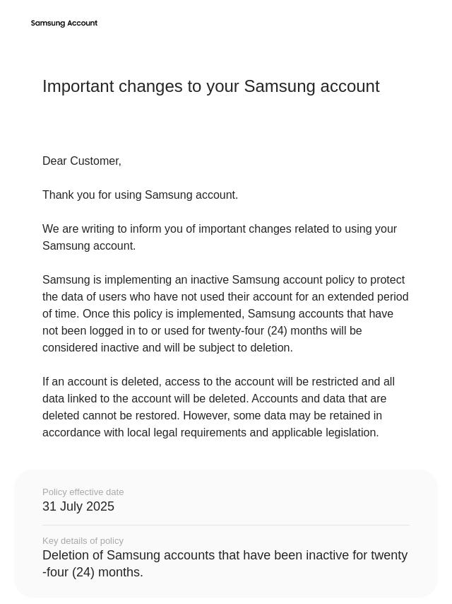
Task: Click 'Thank you for using Samsung account.' sentence
Action: [x=140, y=195]
